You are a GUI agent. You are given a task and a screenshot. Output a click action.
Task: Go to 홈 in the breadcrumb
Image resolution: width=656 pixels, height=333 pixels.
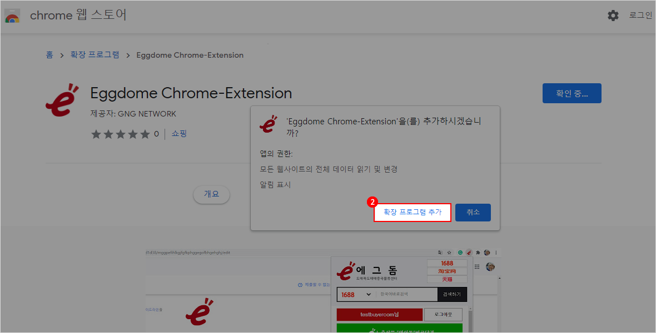49,55
